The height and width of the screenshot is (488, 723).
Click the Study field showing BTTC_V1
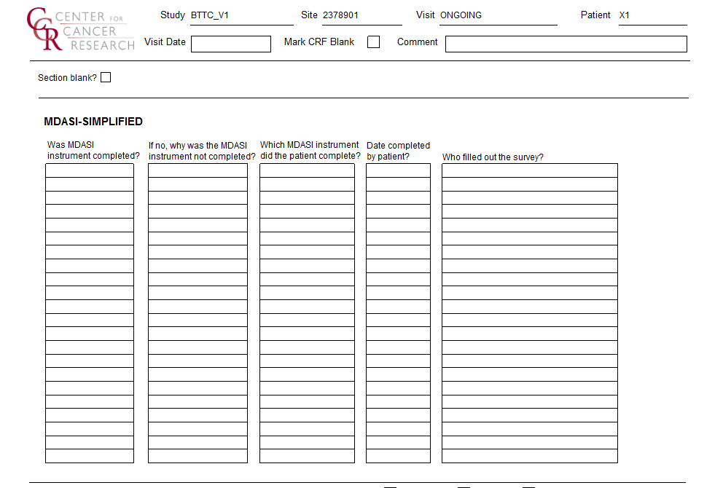pyautogui.click(x=241, y=15)
